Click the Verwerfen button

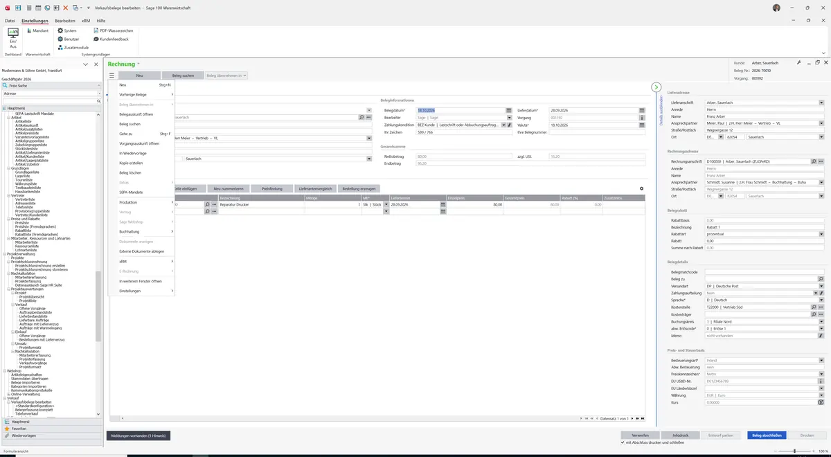pos(639,436)
